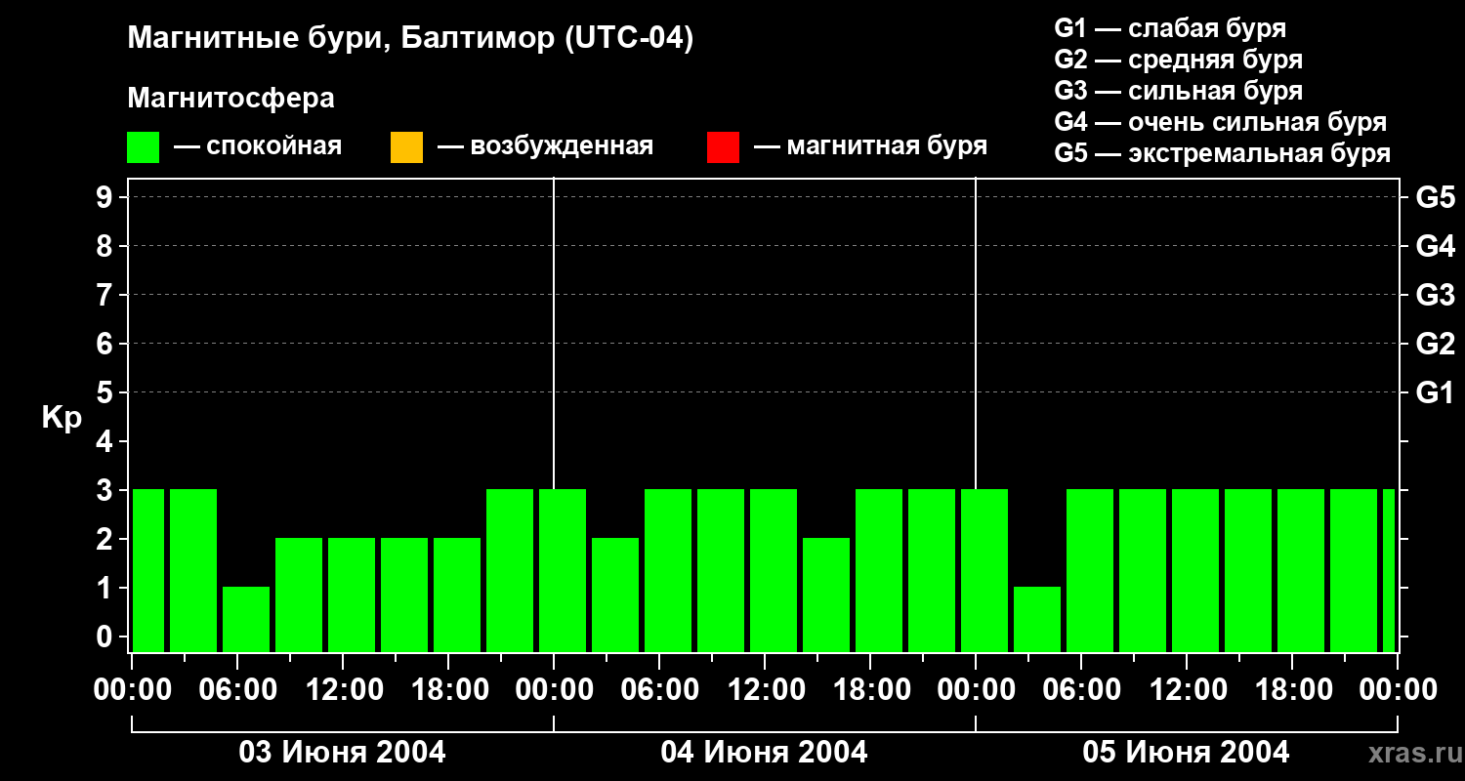Click the orange 'возбужденная' legend swatch
Screen dimensions: 1465x781
tap(406, 147)
